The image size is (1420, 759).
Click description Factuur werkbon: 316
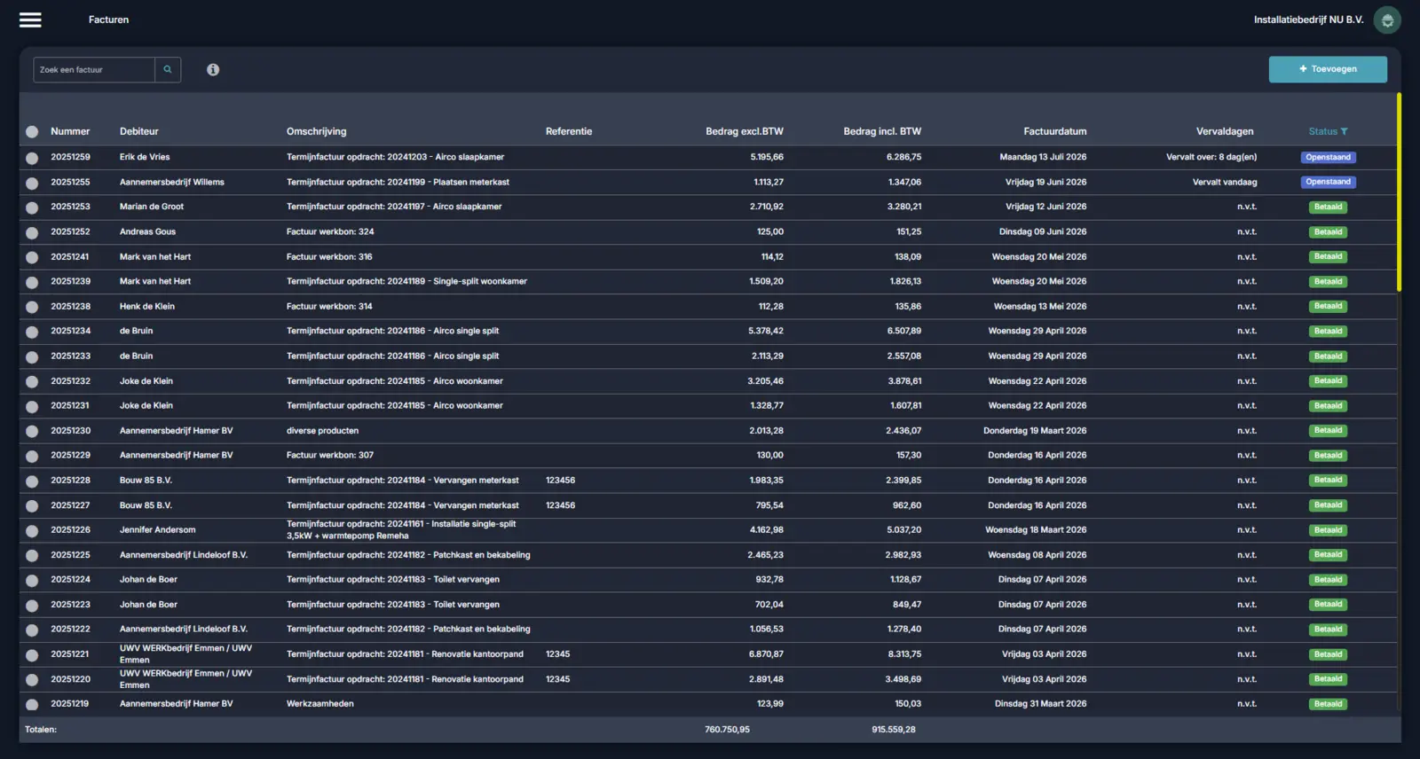[329, 256]
